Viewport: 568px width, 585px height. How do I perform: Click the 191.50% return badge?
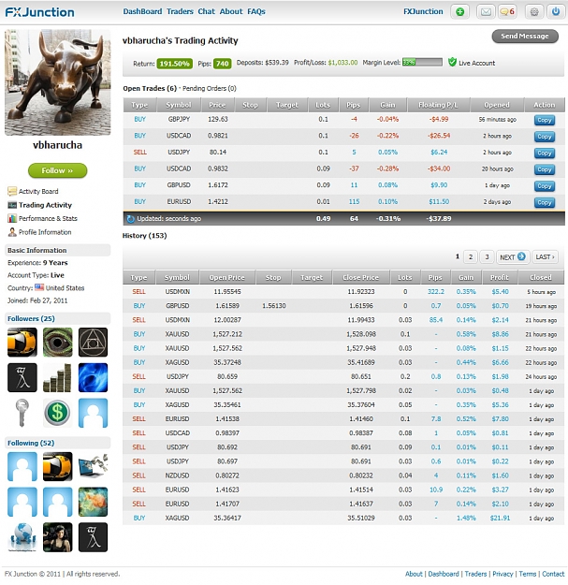click(x=175, y=64)
